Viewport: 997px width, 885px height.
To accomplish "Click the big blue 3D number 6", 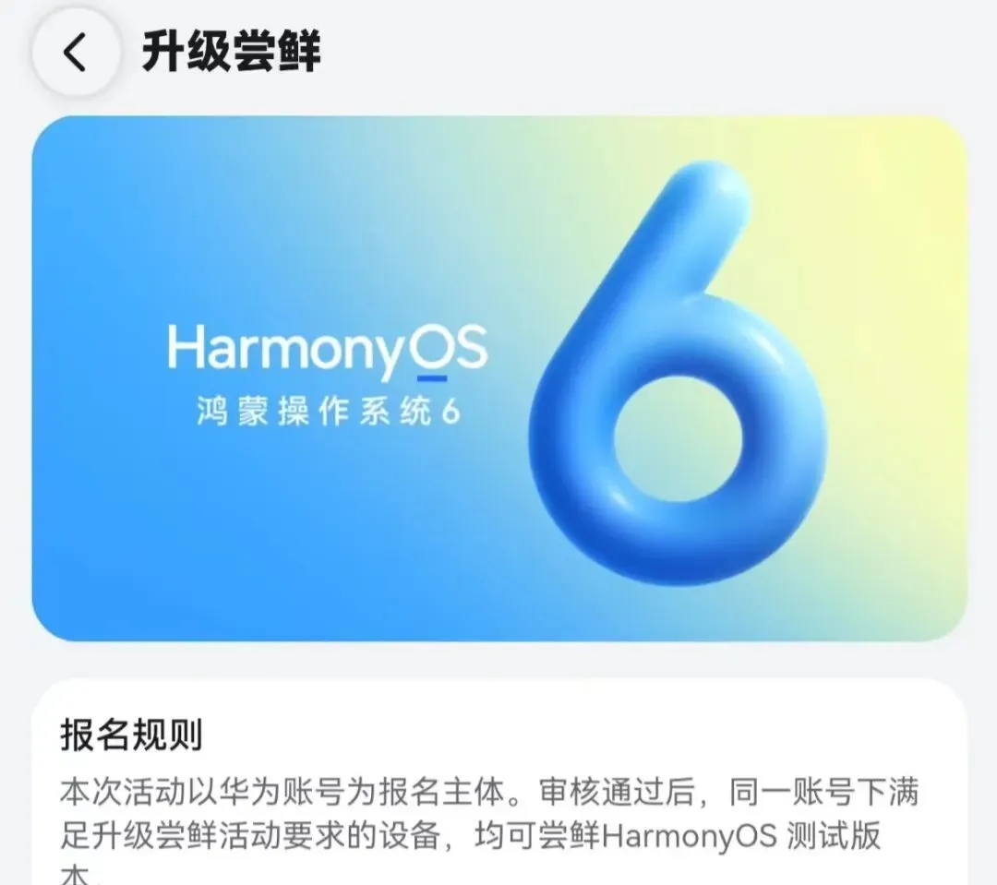I will [678, 374].
